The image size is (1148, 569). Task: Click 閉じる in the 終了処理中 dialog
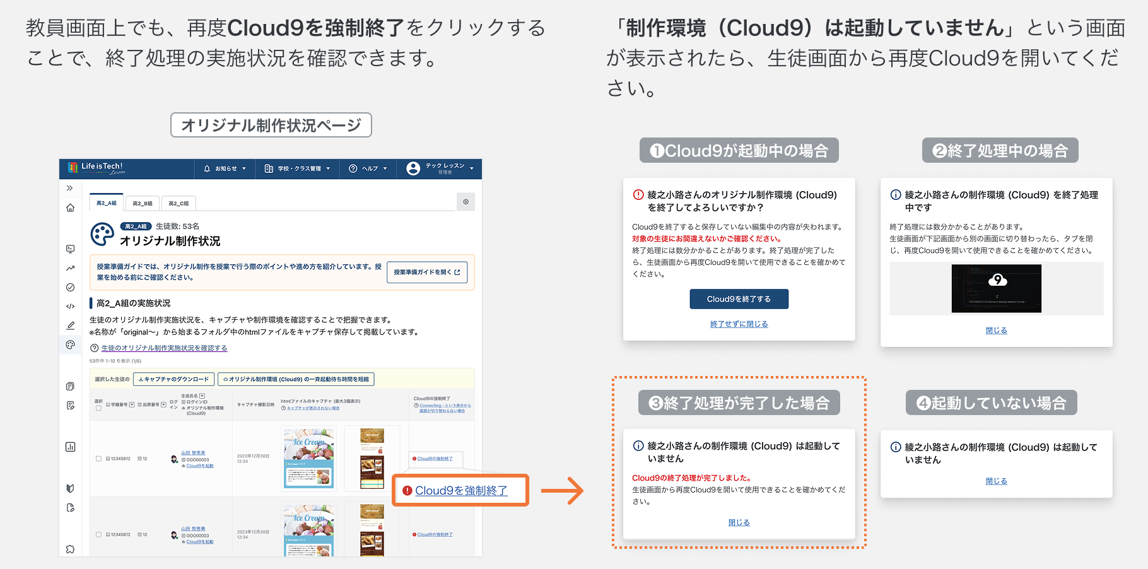click(997, 330)
